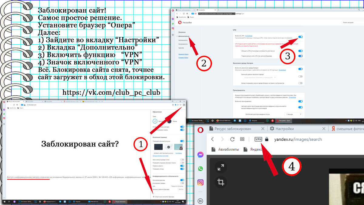This screenshot has height=205, width=364.
Task: Open Больше фоновых рисунков link
Action: pyautogui.click(x=161, y=156)
